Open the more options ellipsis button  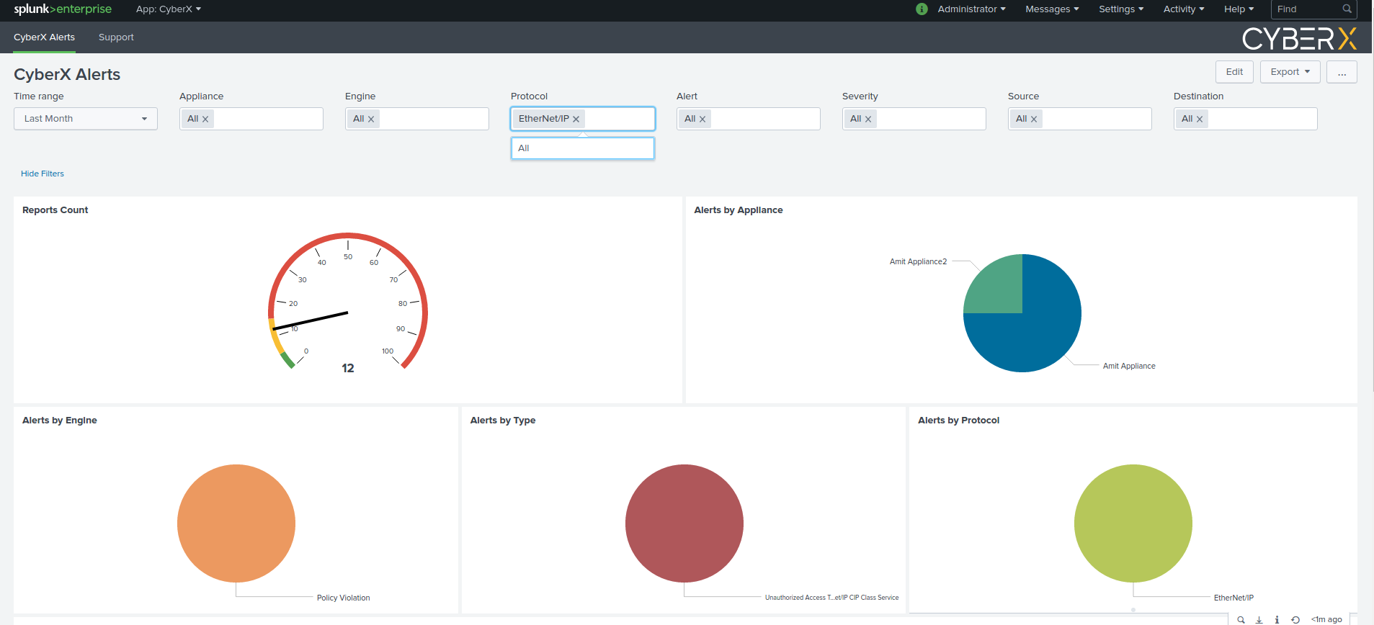1342,72
